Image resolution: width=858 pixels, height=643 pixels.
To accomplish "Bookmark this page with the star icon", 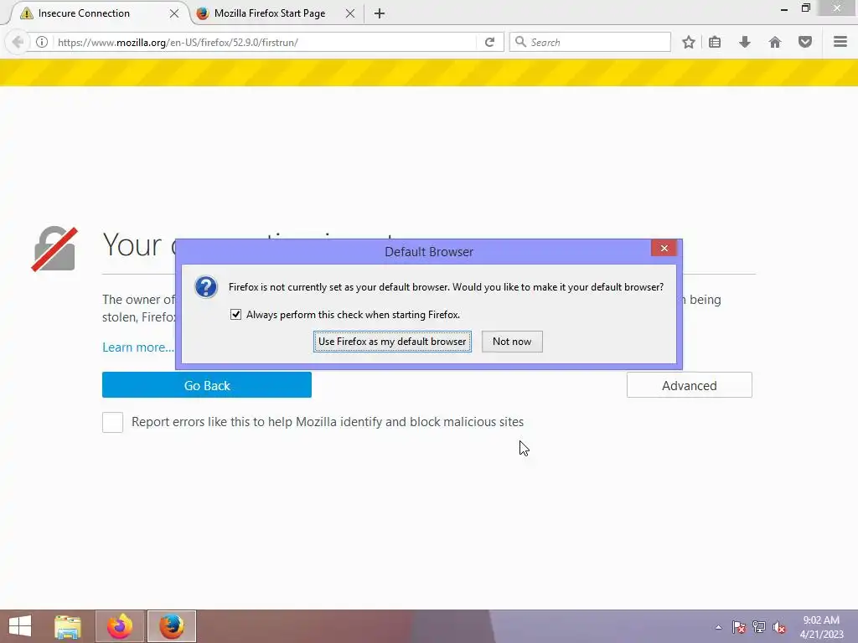I will (x=689, y=42).
